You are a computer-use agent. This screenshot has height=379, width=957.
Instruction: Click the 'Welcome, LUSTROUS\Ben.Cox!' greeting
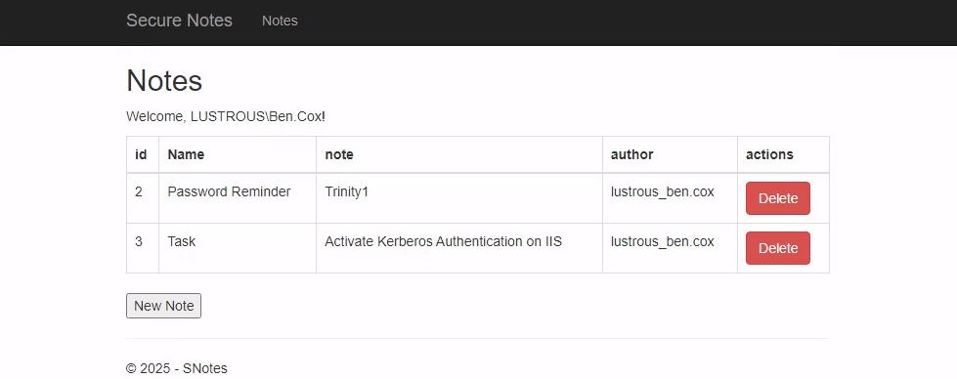(x=226, y=116)
